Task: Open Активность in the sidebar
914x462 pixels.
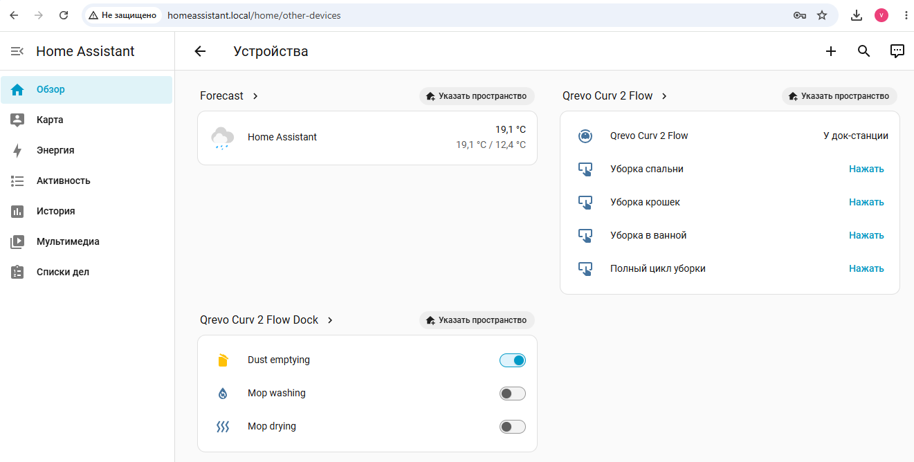Action: (86, 181)
